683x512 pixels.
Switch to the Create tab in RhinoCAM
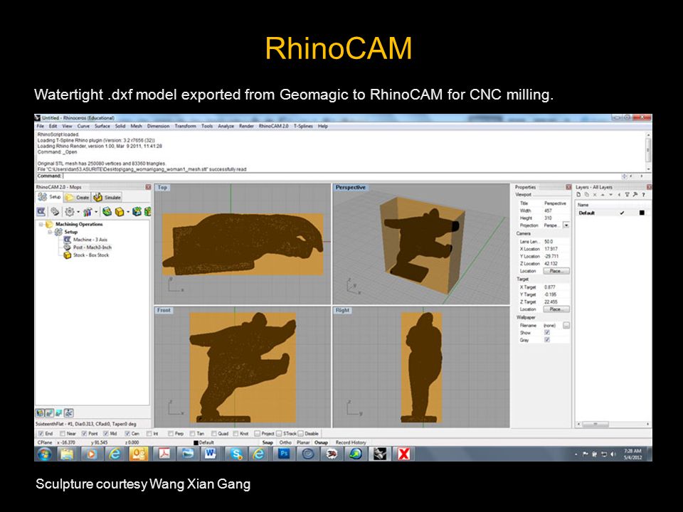click(x=78, y=197)
